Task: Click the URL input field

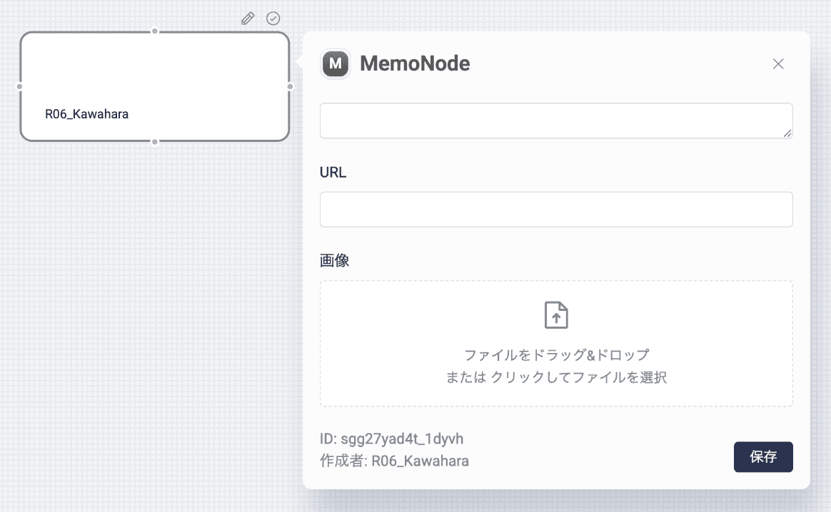Action: coord(556,210)
